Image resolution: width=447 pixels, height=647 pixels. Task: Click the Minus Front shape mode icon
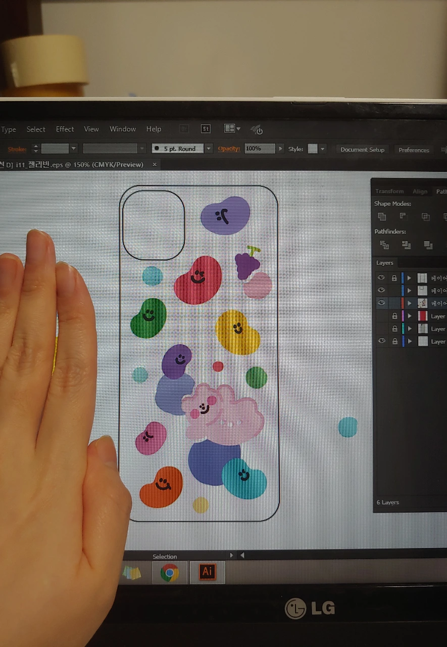pos(403,216)
